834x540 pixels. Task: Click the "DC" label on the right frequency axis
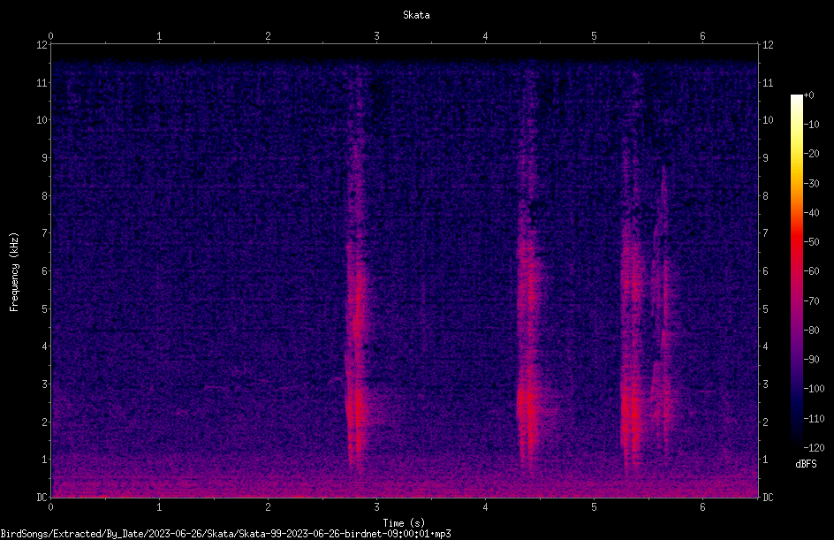(768, 498)
